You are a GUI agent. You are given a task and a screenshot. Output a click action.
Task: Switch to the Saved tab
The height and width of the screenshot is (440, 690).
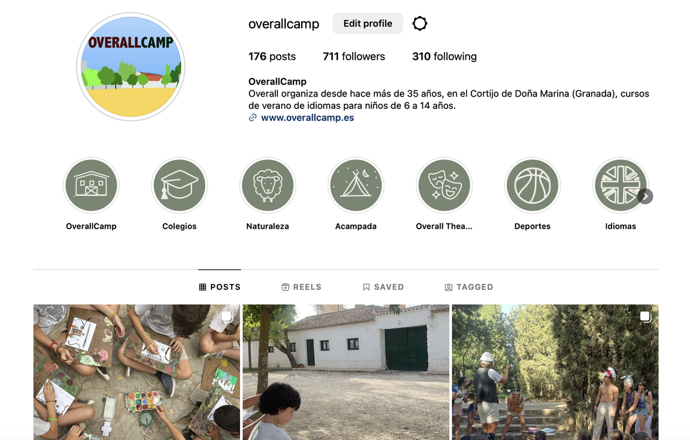click(383, 287)
